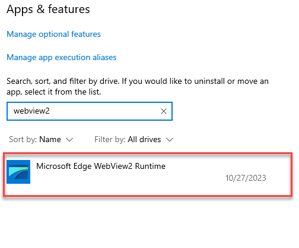Click the Microsoft Edge WebView2 Runtime icon

tap(18, 172)
